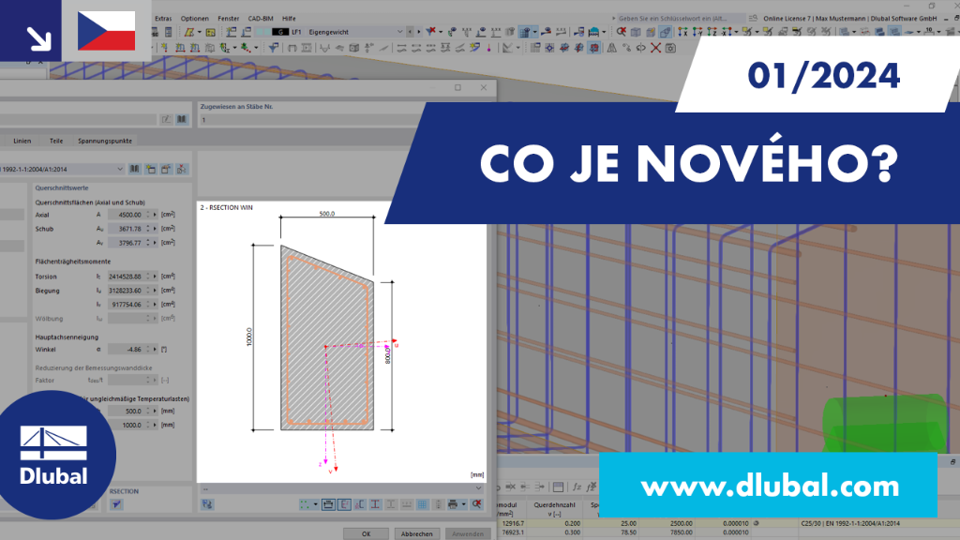Select table cell C25/30 | EN 1992-1-1:2004/A1:2014
This screenshot has width=960, height=540.
point(850,523)
